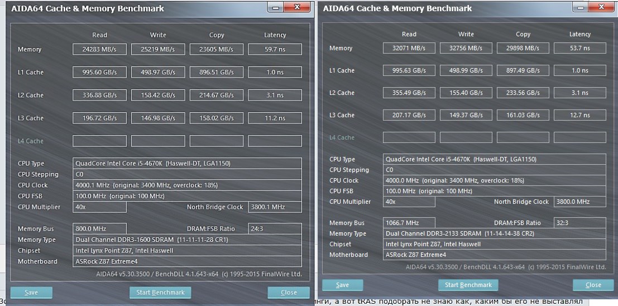618x306 pixels.
Task: Select Memory Read value 32071 MB/s
Action: click(x=409, y=48)
